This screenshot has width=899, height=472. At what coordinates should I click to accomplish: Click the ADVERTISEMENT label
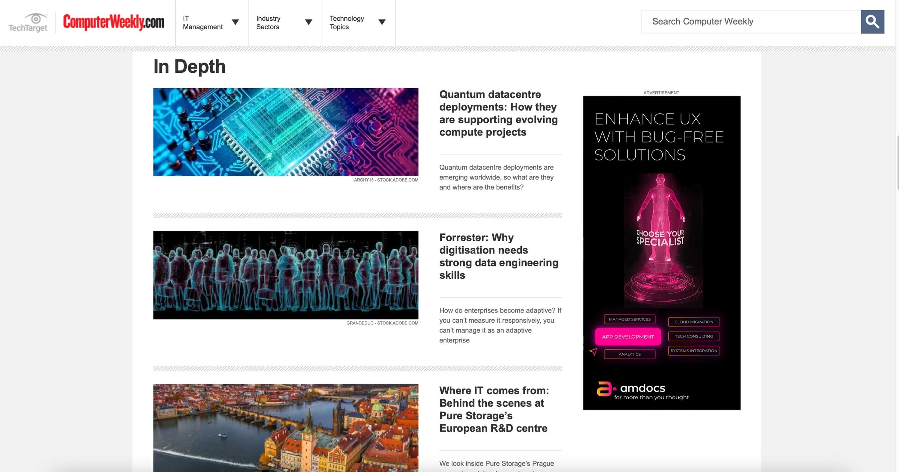[661, 93]
